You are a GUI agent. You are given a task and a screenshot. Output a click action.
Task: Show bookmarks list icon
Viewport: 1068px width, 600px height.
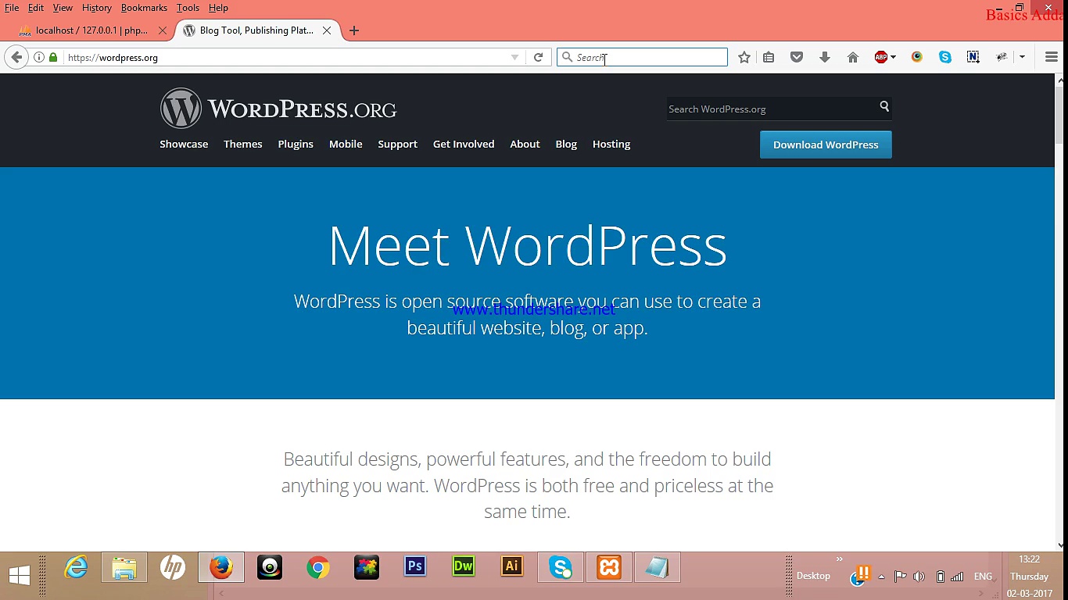pos(769,57)
